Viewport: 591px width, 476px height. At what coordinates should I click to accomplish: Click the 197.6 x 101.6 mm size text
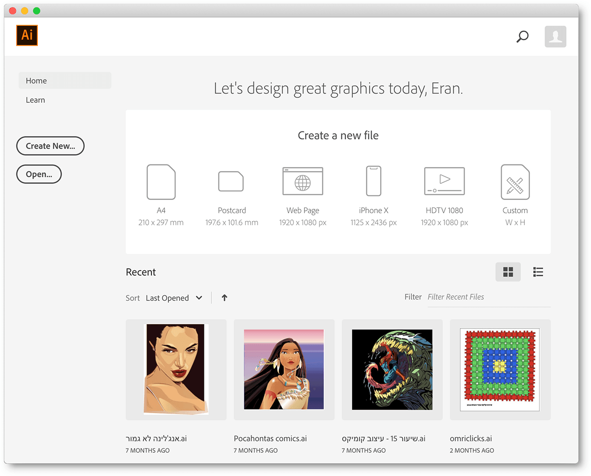tap(232, 223)
